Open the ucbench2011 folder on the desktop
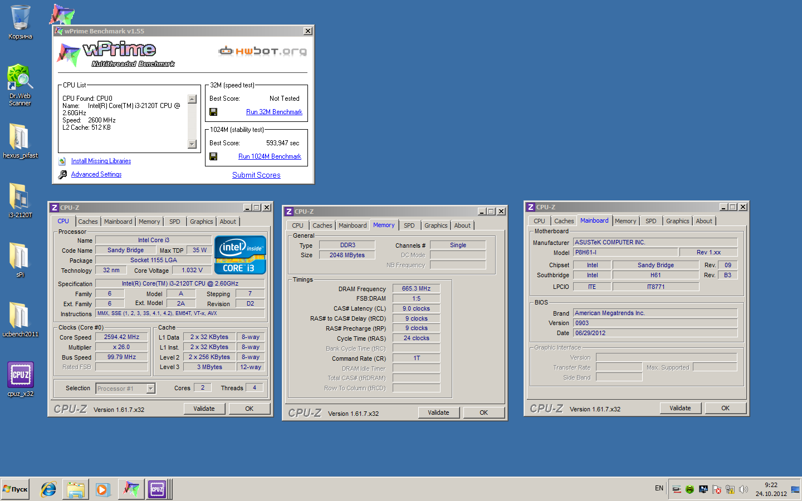802x501 pixels. pos(20,319)
